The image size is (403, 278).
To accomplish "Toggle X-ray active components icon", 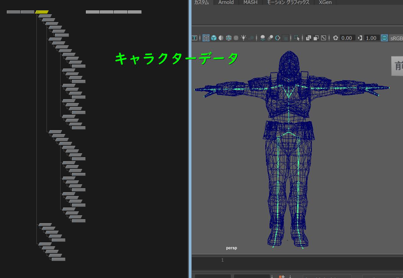I will pyautogui.click(x=316, y=38).
